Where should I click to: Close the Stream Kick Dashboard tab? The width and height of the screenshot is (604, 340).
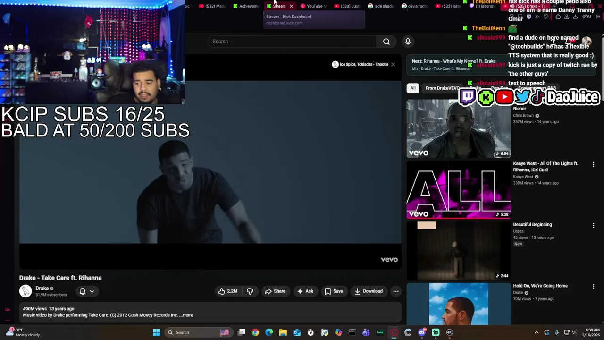point(291,6)
